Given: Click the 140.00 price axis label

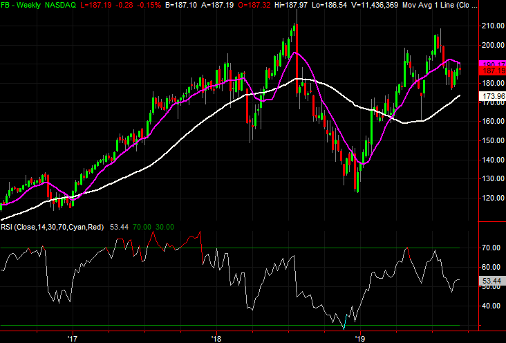Looking at the screenshot, I should coord(493,160).
